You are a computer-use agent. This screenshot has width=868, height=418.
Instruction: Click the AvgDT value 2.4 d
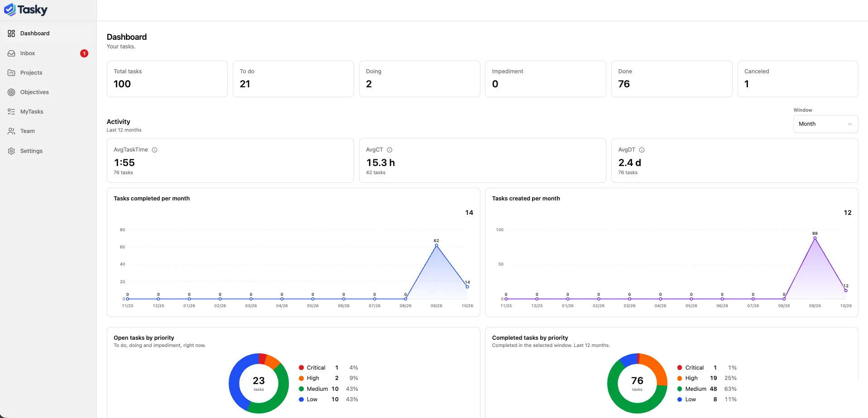tap(630, 163)
